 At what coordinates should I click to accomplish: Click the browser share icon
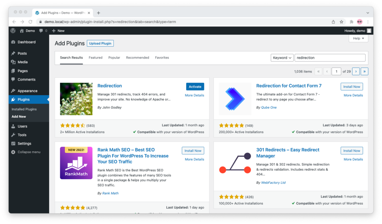pyautogui.click(x=333, y=22)
